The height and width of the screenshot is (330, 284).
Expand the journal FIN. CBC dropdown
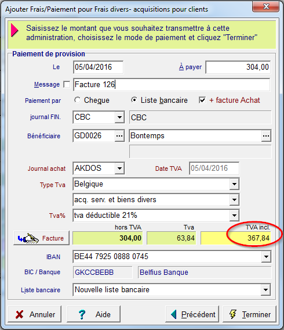coord(119,117)
